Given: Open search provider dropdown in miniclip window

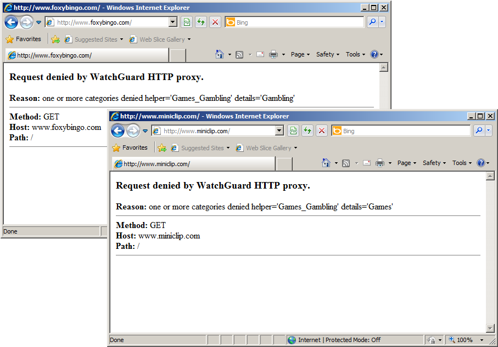Looking at the screenshot, I should pyautogui.click(x=488, y=130).
